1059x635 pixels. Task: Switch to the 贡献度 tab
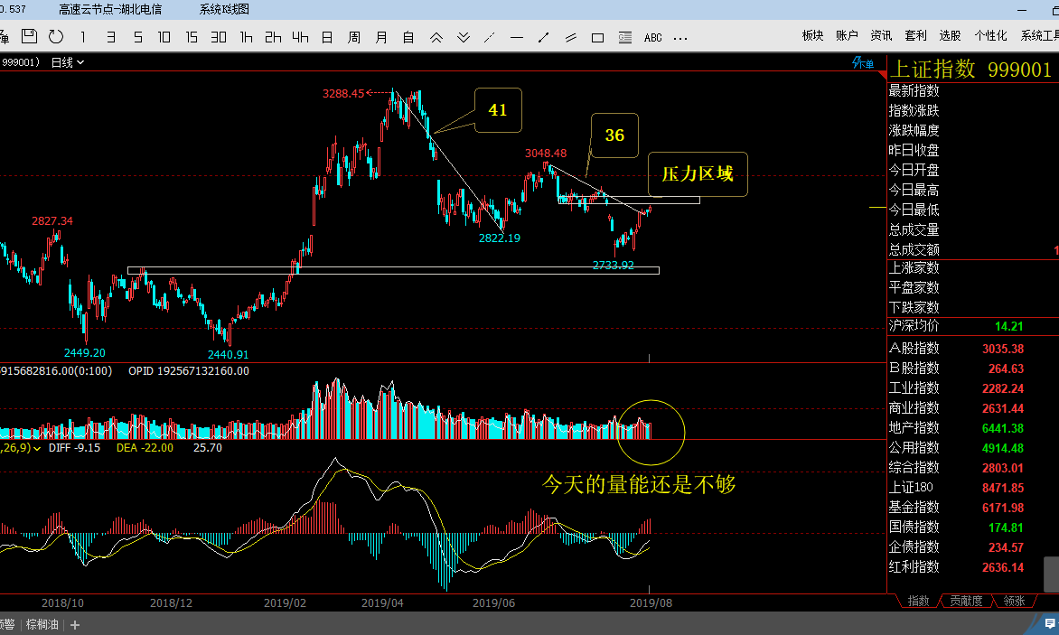966,601
